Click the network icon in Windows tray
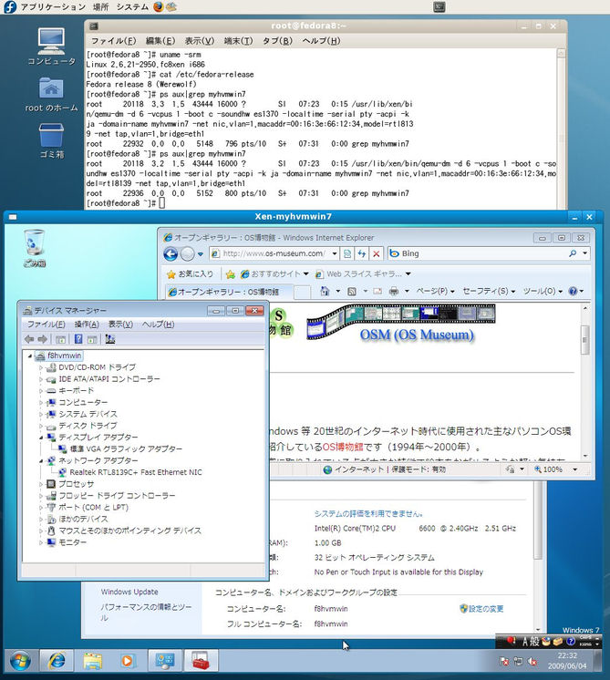Image resolution: width=610 pixels, height=680 pixels. (518, 662)
